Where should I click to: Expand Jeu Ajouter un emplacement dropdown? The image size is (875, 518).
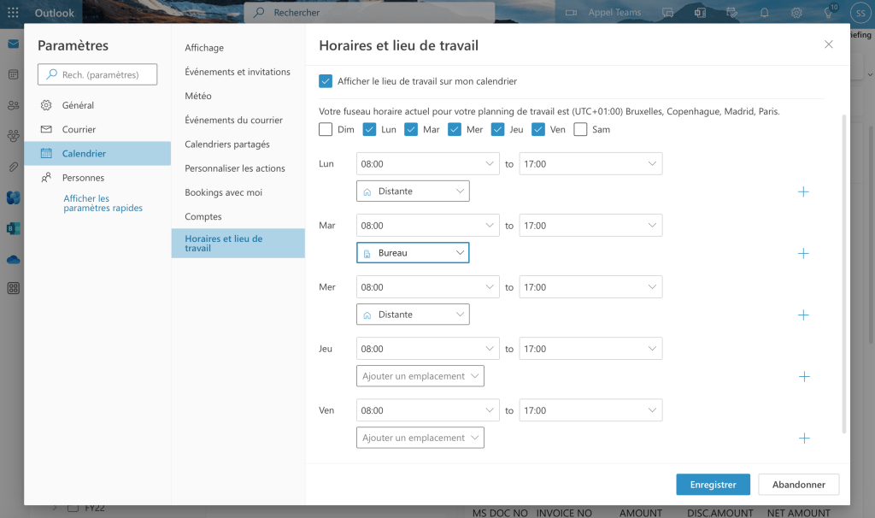pyautogui.click(x=420, y=376)
